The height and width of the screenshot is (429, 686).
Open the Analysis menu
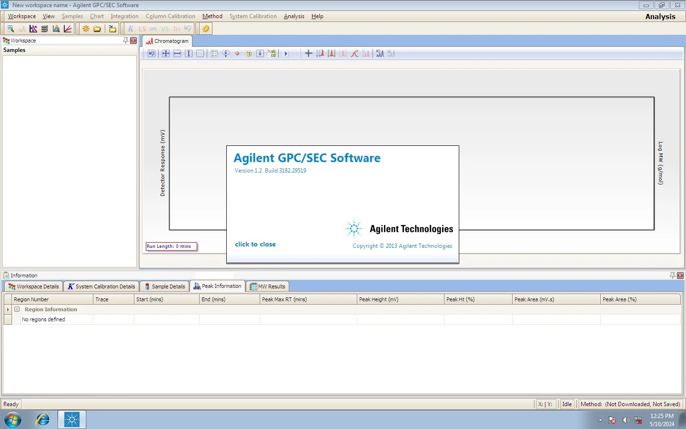294,16
